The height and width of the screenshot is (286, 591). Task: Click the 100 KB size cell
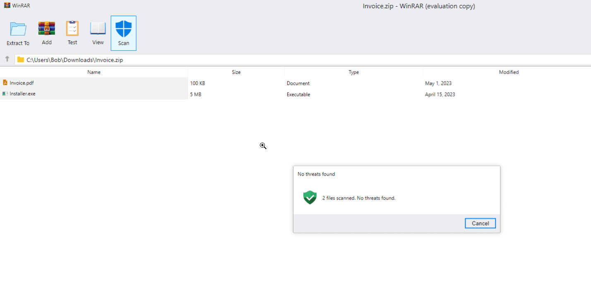click(197, 83)
